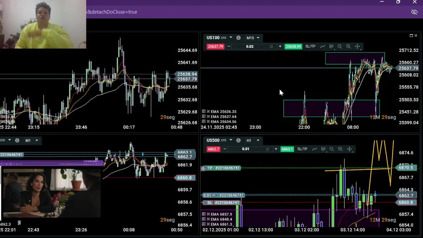
Task: Buy US500 at 6863.1
Action: 287,149
